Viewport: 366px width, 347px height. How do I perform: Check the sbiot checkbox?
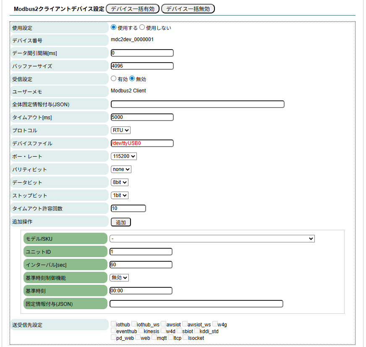[x=180, y=331]
